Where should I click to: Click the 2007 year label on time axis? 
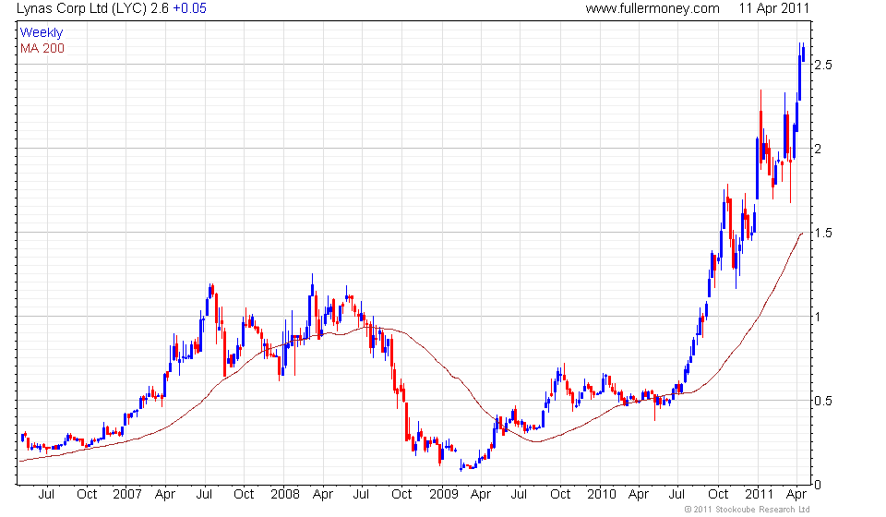pos(127,495)
